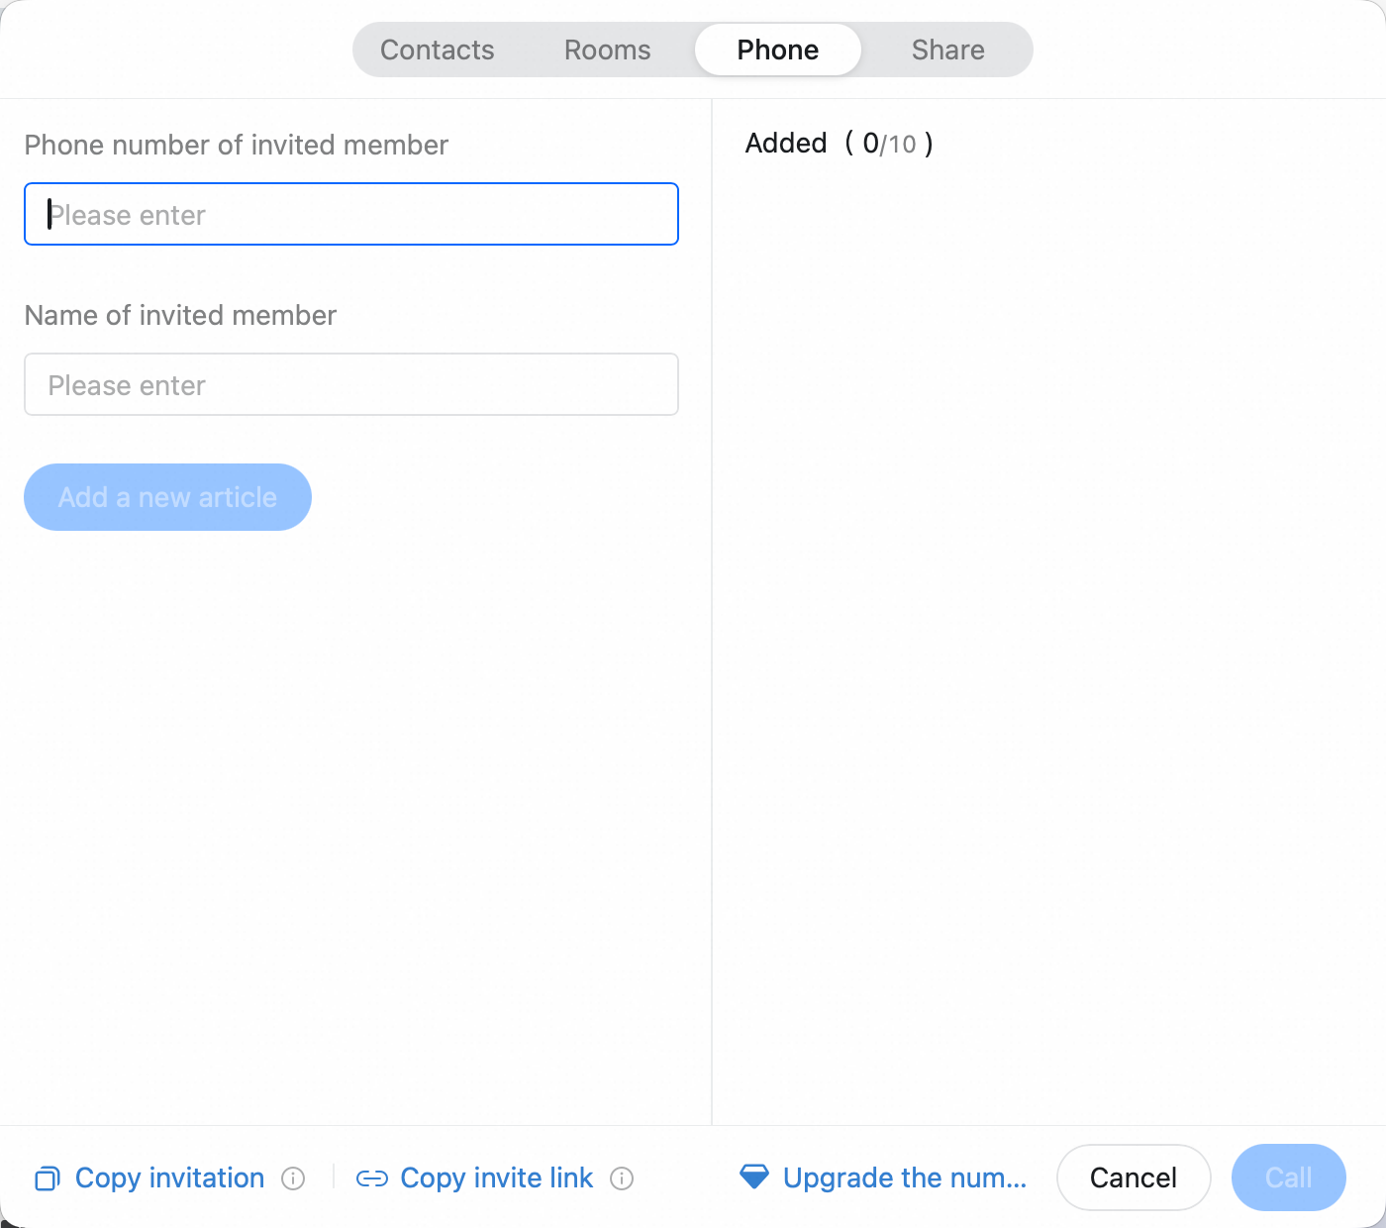This screenshot has width=1386, height=1228.
Task: Click the copy icon beside Copy invitation
Action: [x=48, y=1178]
